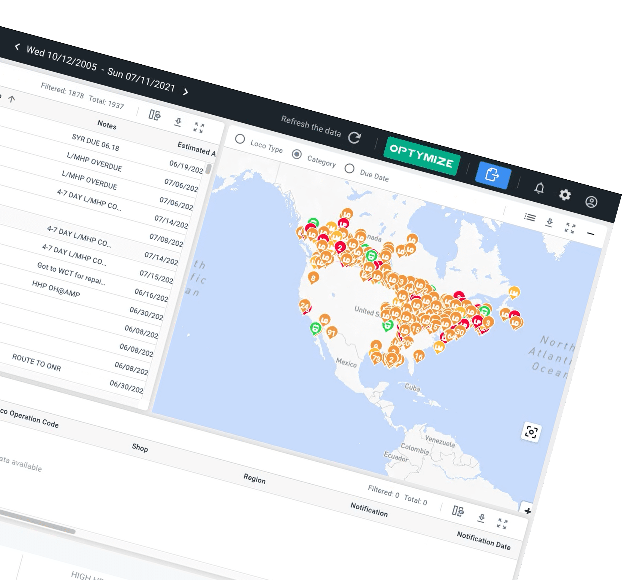
Task: Go to previous date range arrow
Action: click(17, 47)
